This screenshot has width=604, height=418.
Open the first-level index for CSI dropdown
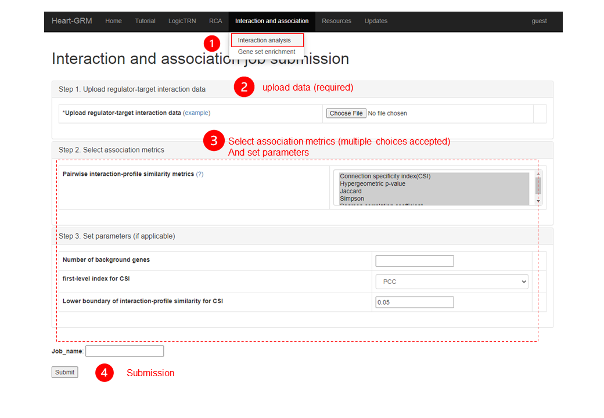tap(451, 282)
